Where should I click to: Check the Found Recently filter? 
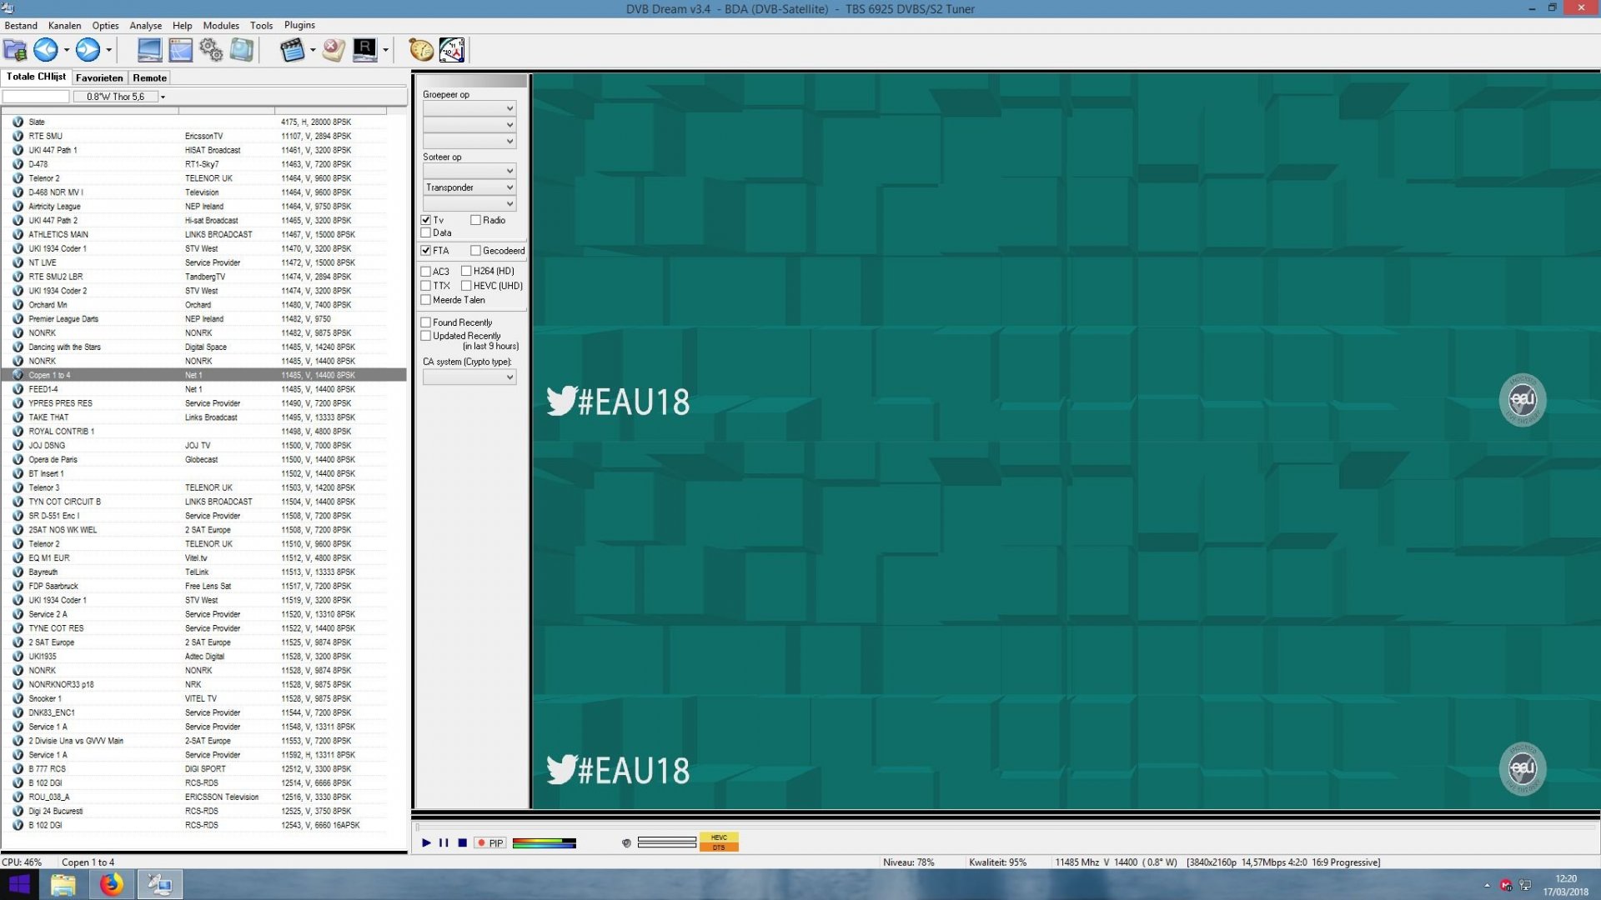(x=425, y=322)
